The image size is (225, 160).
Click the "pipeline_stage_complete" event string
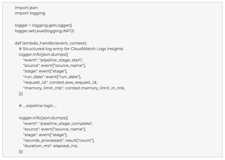(x=66, y=124)
